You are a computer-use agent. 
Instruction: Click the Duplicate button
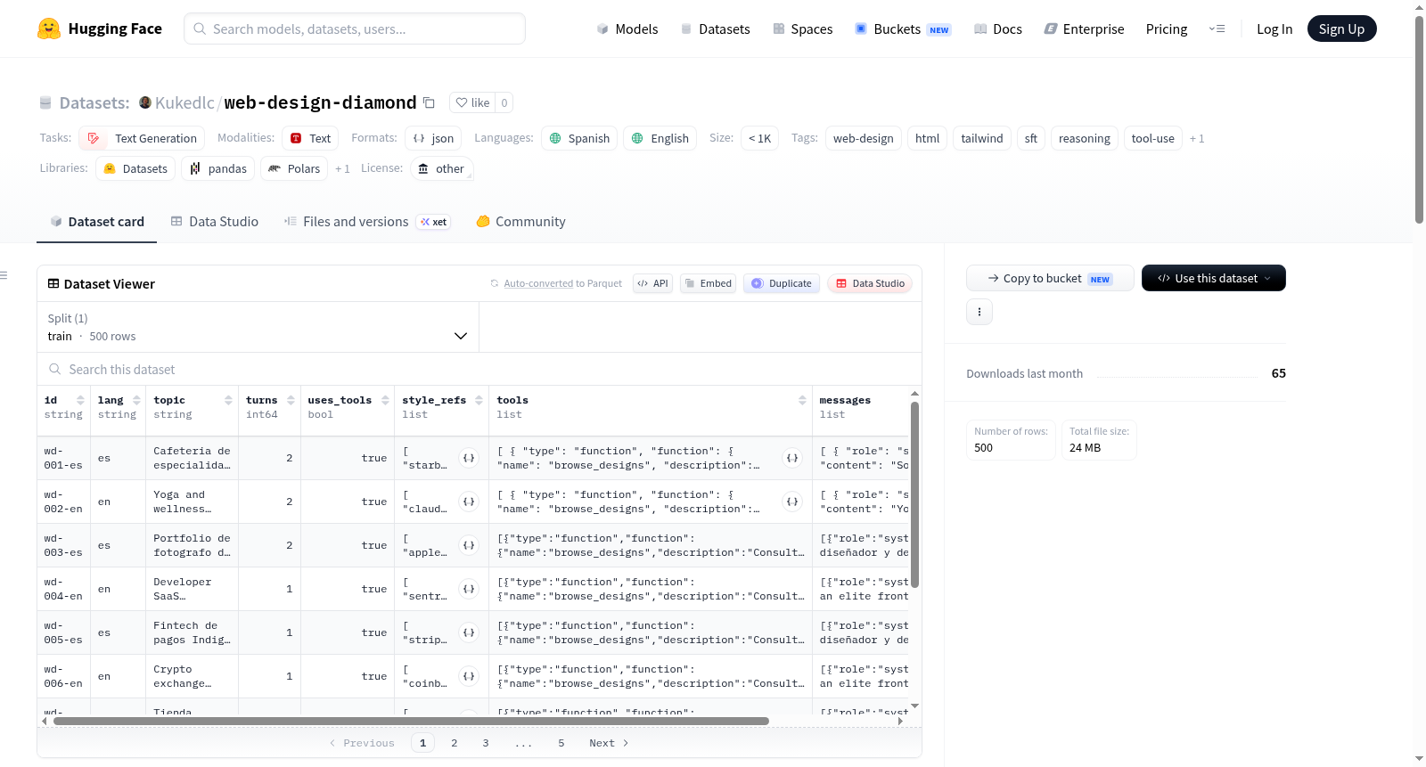pos(782,283)
